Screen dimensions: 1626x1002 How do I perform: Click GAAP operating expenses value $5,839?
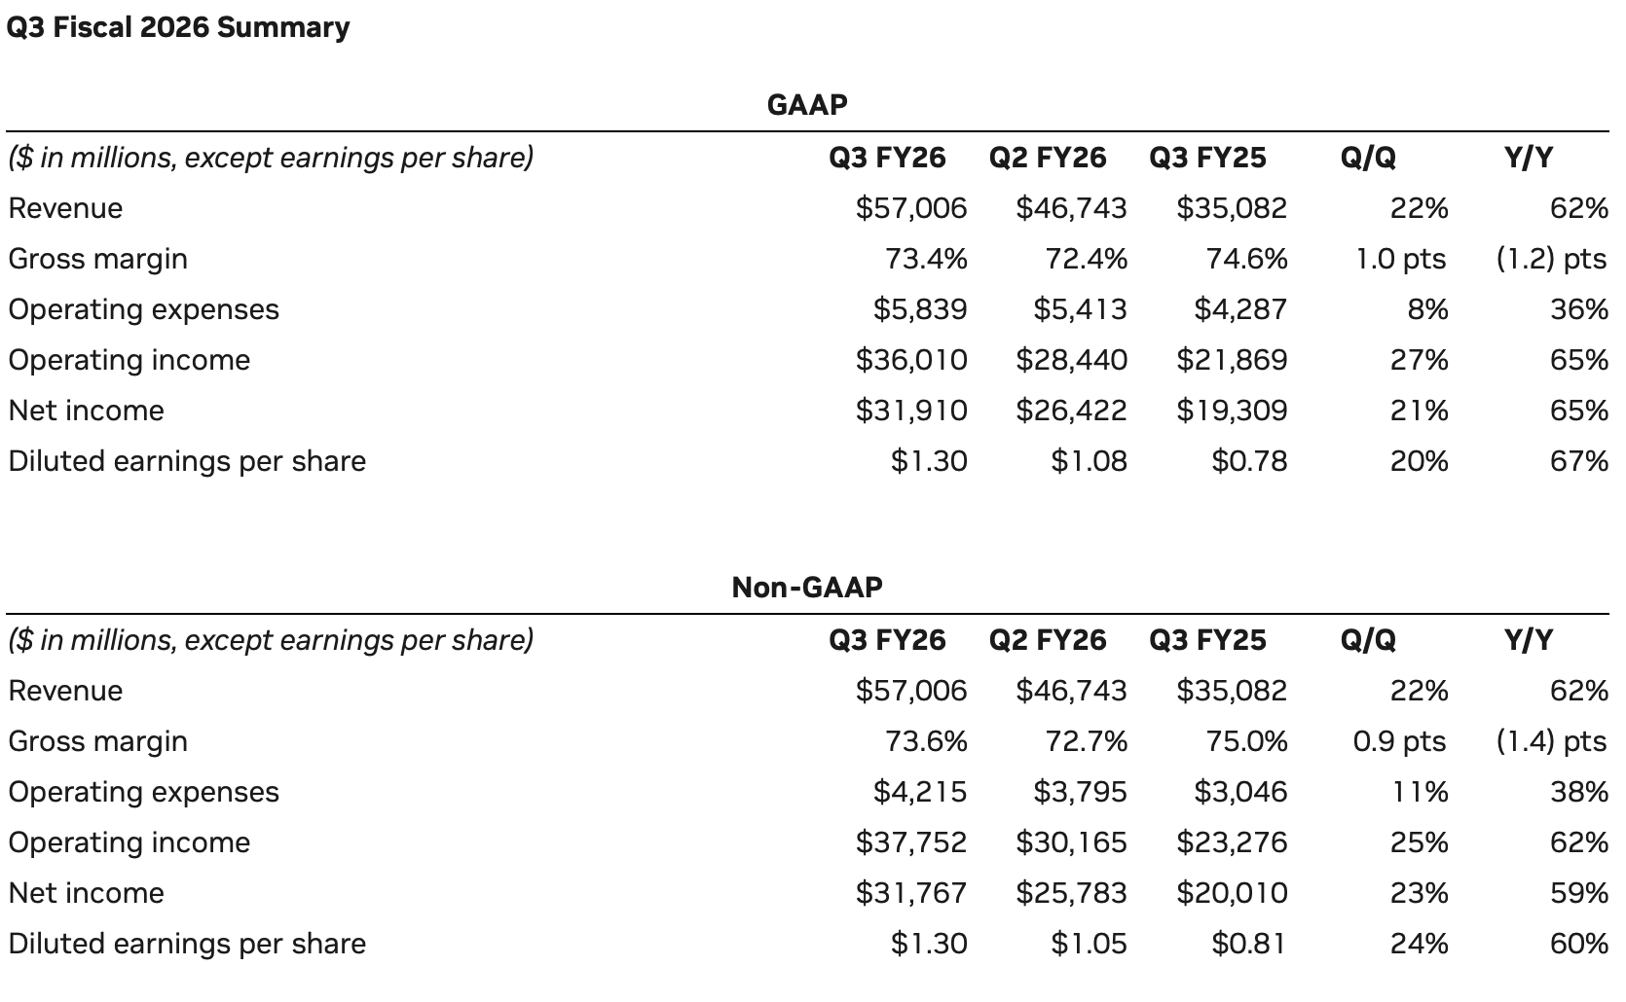[920, 309]
